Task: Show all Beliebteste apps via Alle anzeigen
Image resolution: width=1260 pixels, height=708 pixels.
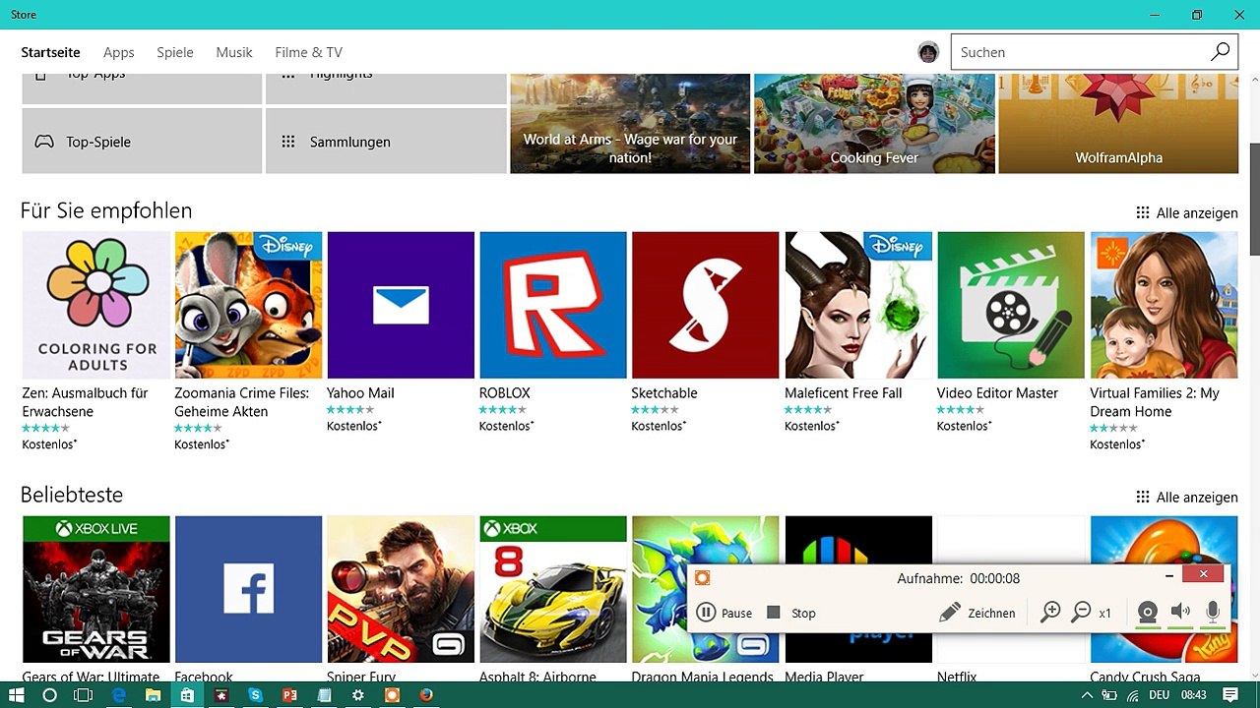Action: (1187, 497)
